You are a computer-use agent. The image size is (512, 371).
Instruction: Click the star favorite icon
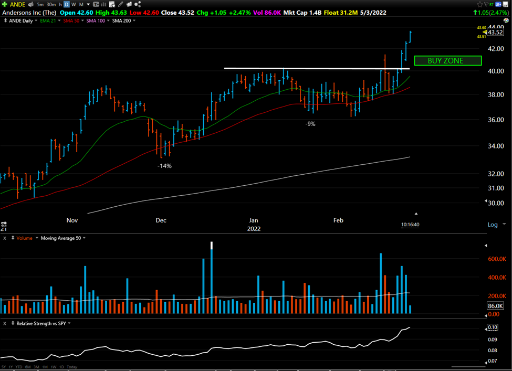(x=479, y=4)
